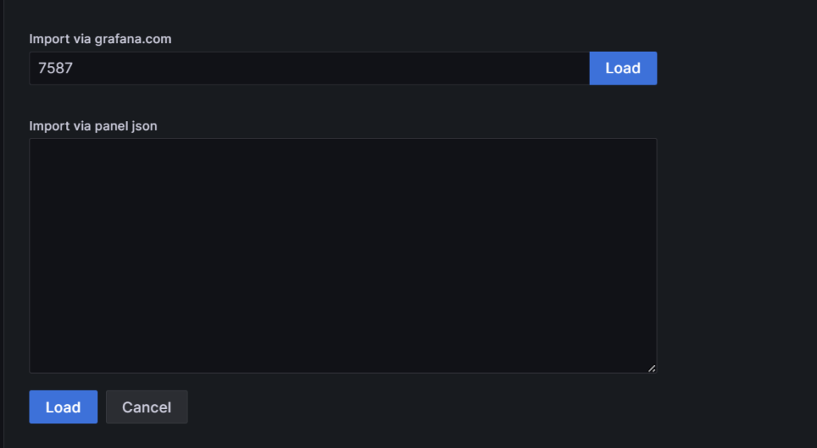This screenshot has width=817, height=448.
Task: Click the large dark JSON input box
Action: (x=343, y=255)
